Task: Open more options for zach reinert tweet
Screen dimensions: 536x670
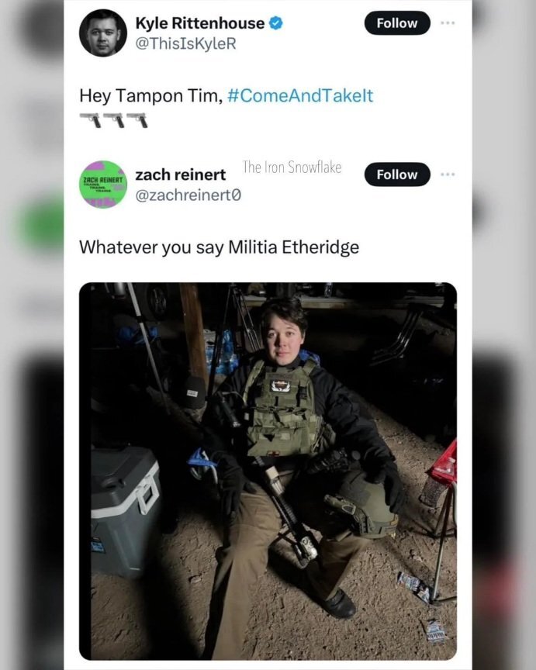Action: 448,174
